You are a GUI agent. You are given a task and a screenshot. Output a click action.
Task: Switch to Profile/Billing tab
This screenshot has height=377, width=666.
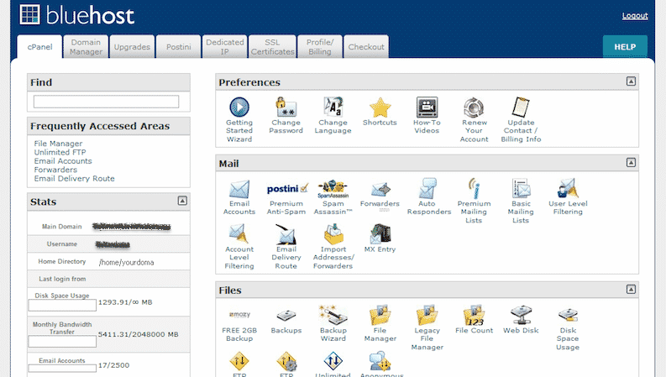tap(320, 47)
